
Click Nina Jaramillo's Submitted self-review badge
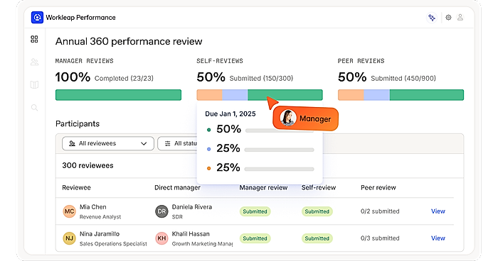pos(317,238)
